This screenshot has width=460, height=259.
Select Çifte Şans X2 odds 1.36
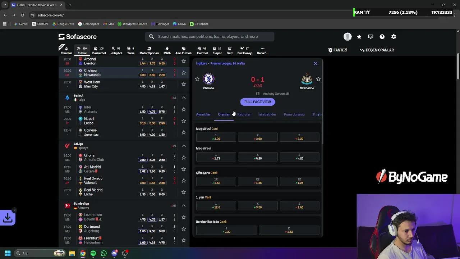tap(258, 181)
